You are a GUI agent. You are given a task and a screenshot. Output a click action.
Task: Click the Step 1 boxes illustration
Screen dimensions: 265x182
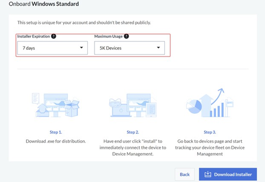[x=56, y=104]
